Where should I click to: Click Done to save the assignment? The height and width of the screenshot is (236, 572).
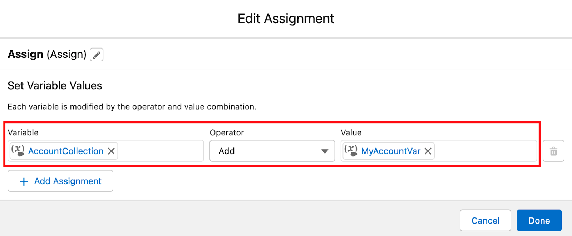tap(539, 221)
